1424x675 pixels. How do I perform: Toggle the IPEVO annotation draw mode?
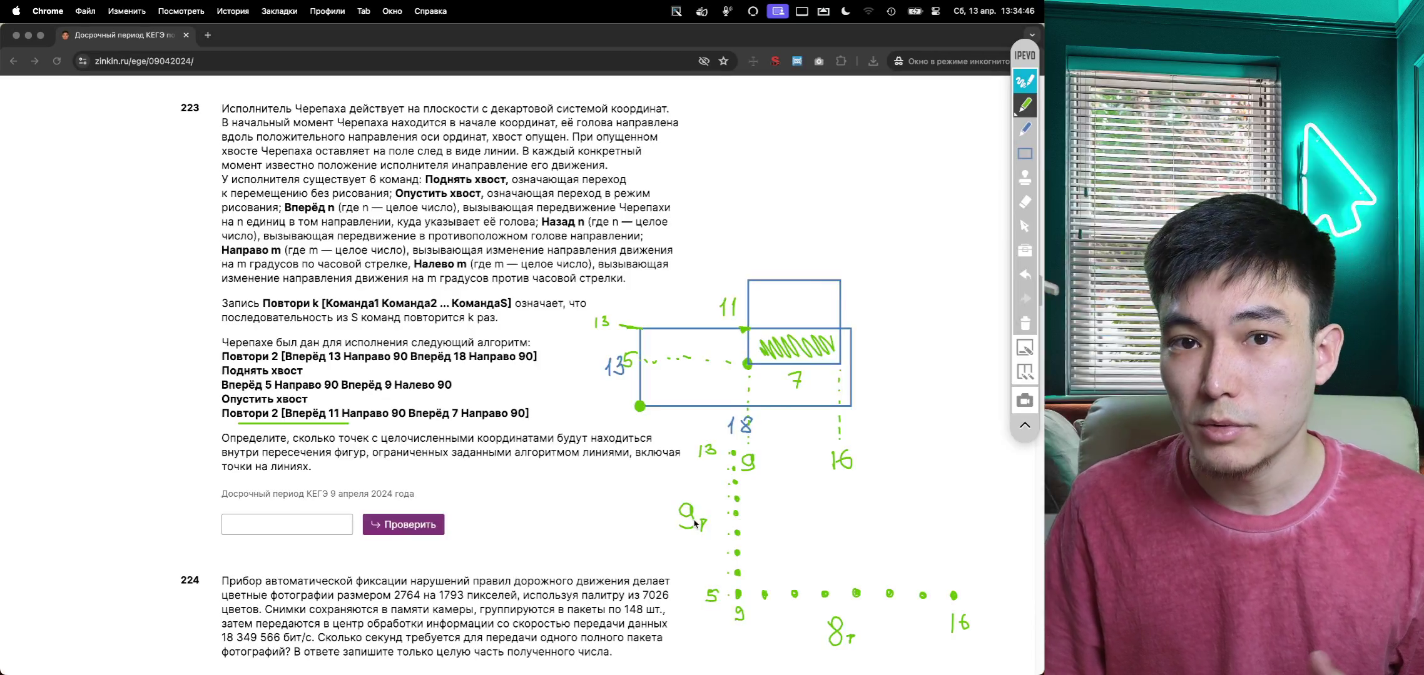point(1025,81)
